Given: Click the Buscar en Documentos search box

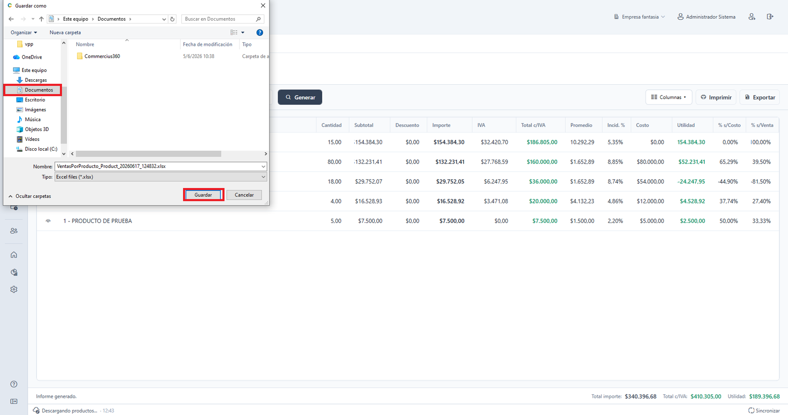Looking at the screenshot, I should [223, 19].
